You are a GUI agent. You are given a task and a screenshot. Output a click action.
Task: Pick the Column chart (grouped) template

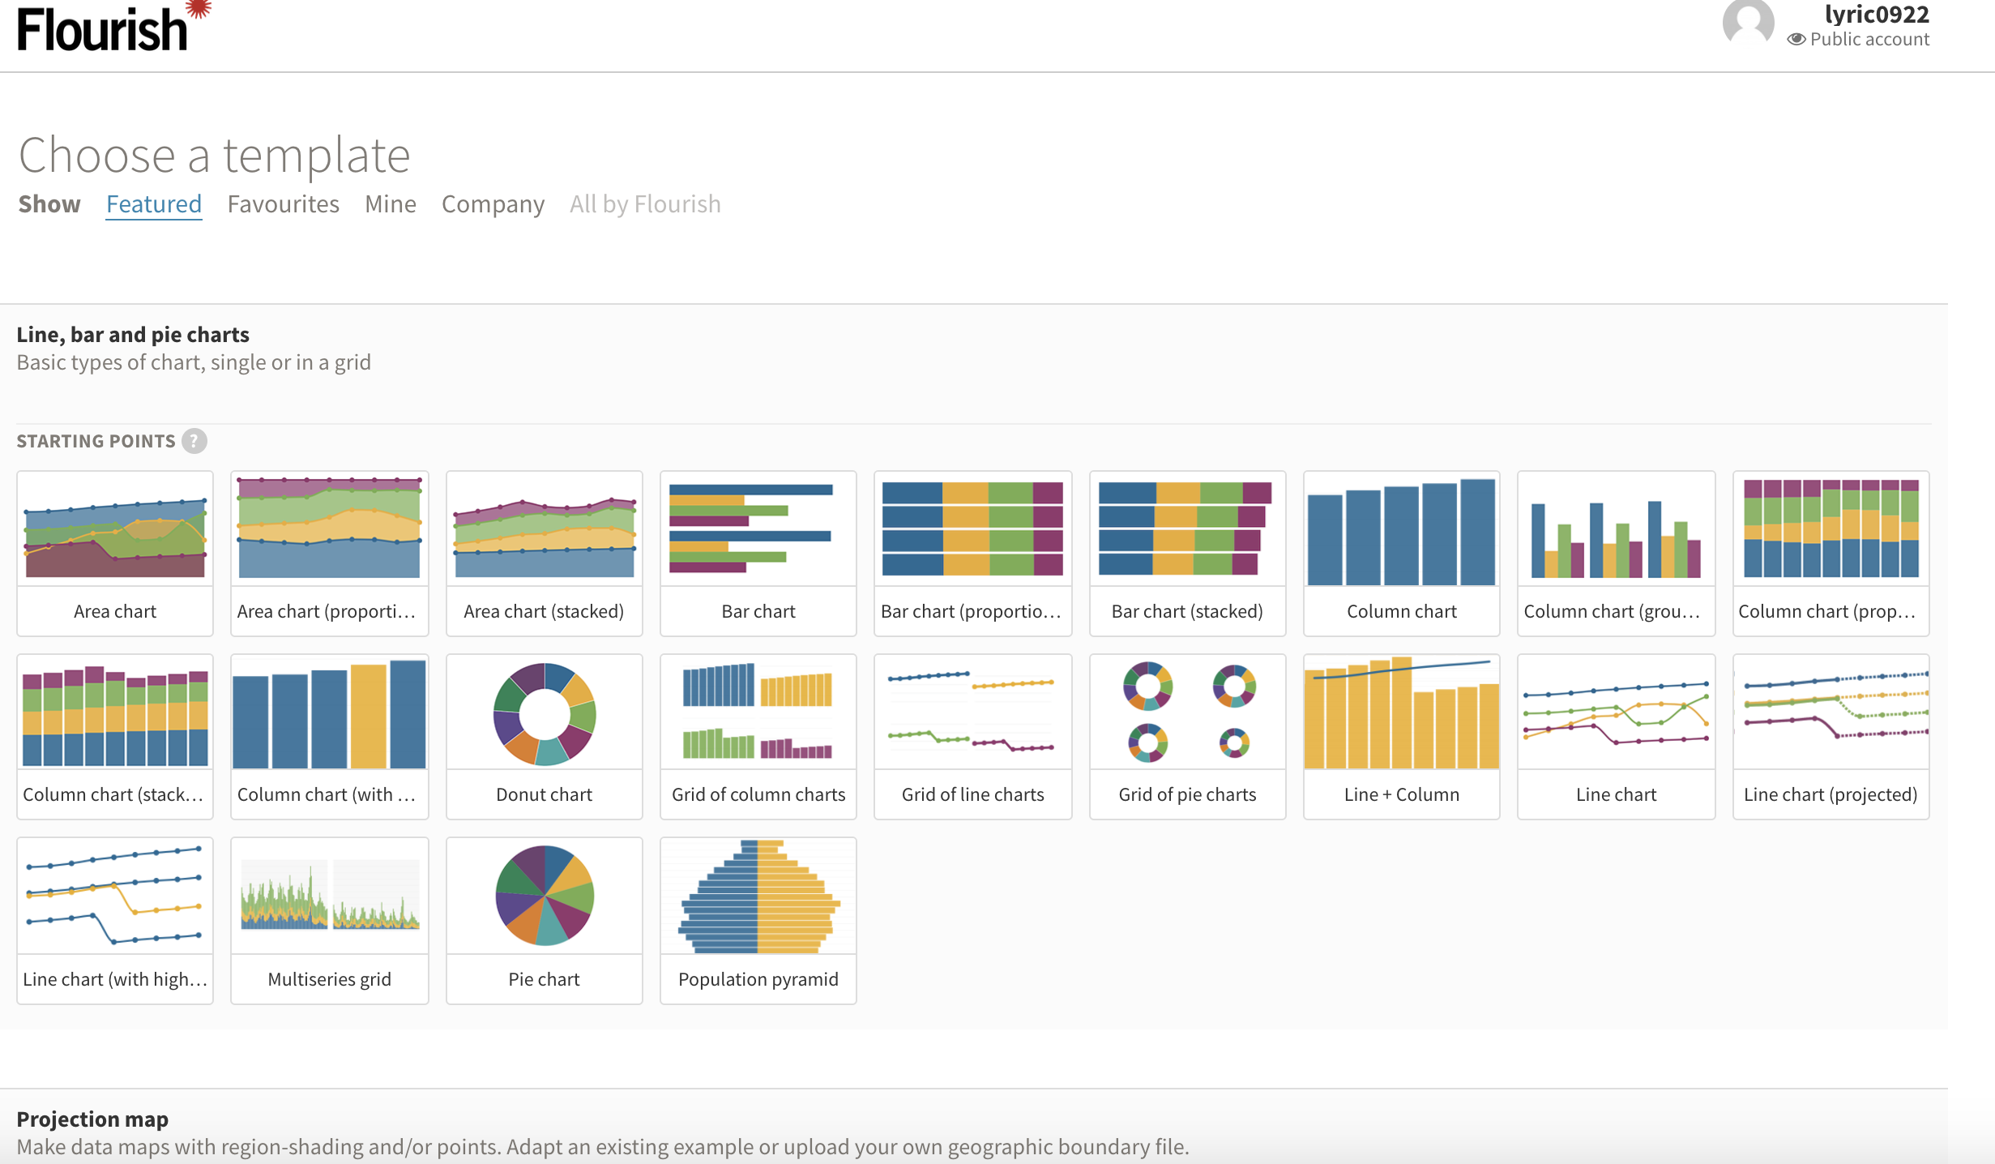1617,554
